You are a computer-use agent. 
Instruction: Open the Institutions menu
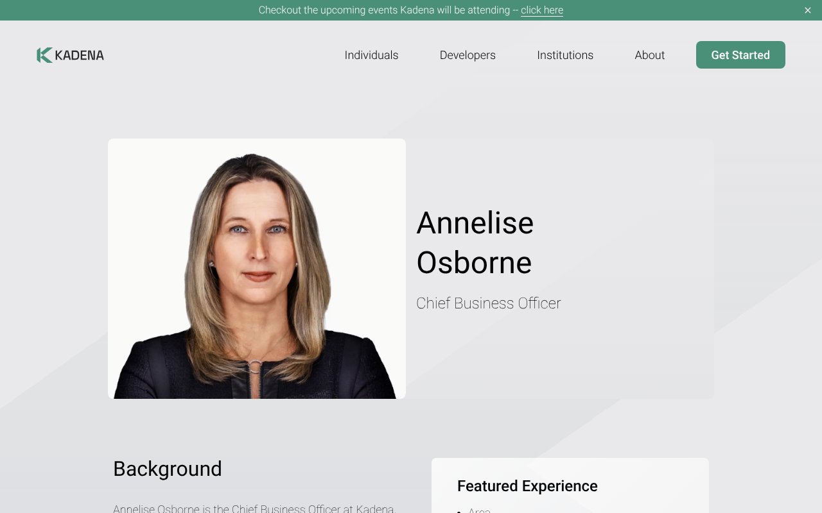(x=565, y=55)
